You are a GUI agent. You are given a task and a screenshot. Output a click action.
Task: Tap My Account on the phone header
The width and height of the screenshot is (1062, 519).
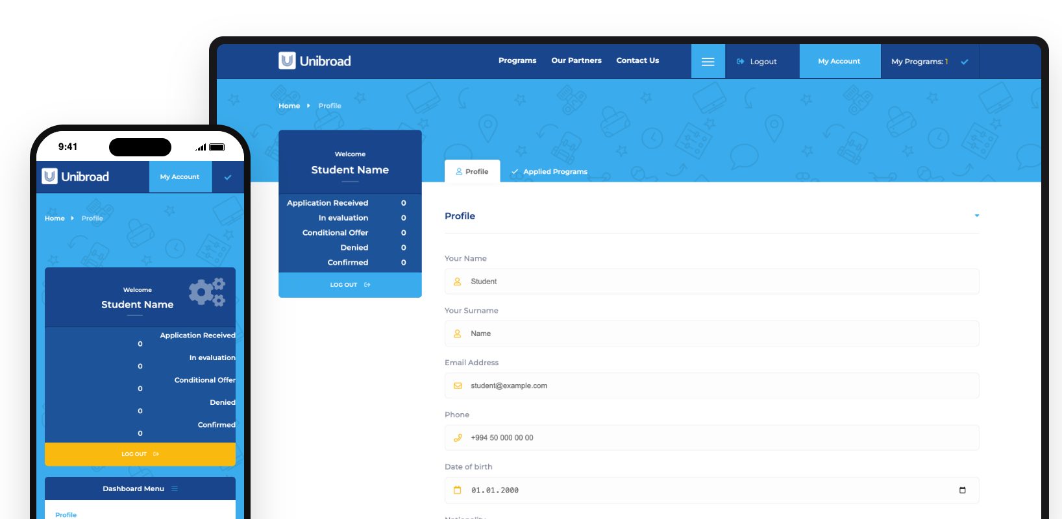(180, 176)
